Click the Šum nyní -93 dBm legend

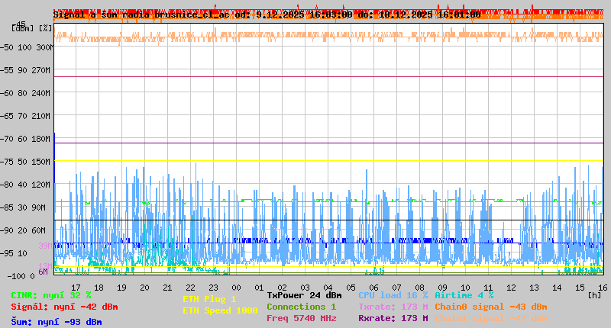pyautogui.click(x=57, y=322)
